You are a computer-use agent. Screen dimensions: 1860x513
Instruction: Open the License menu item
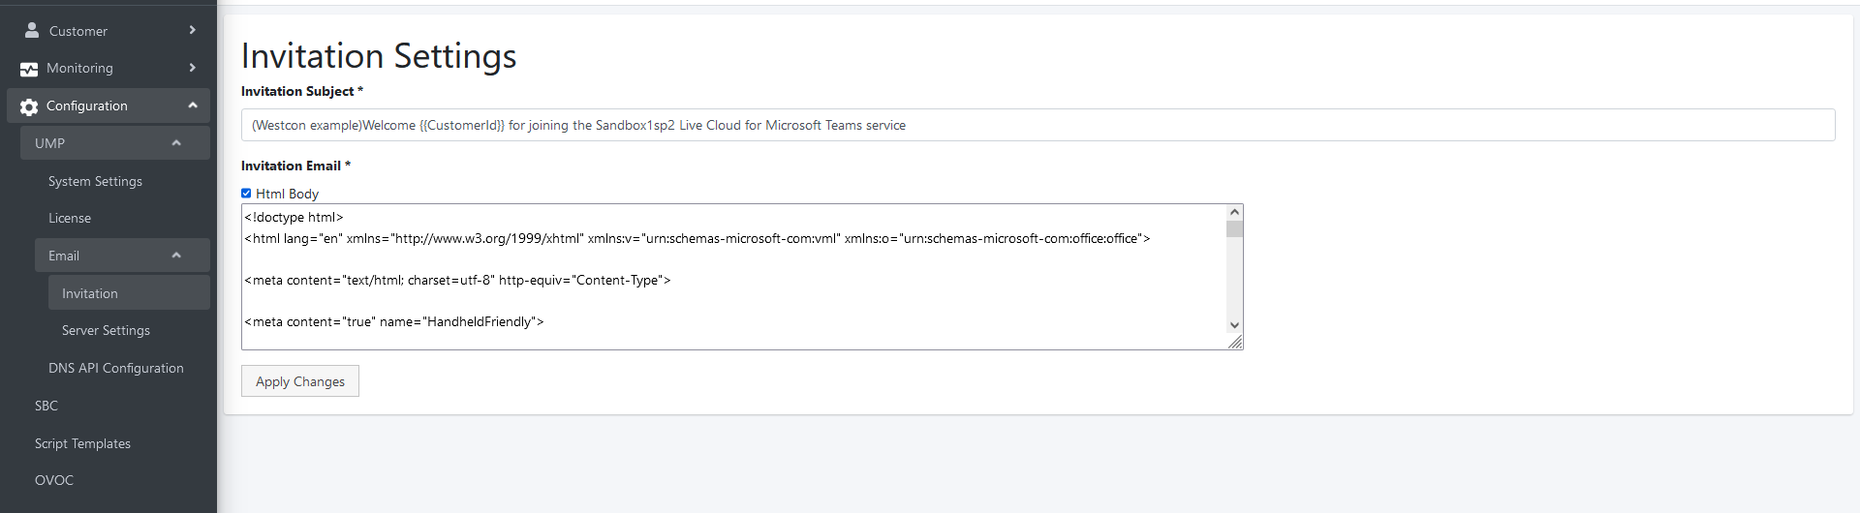70,219
